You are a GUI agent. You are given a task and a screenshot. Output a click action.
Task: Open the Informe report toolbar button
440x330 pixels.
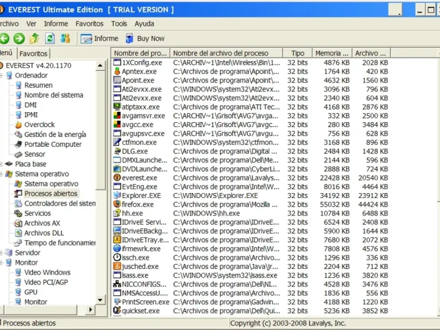pos(100,38)
